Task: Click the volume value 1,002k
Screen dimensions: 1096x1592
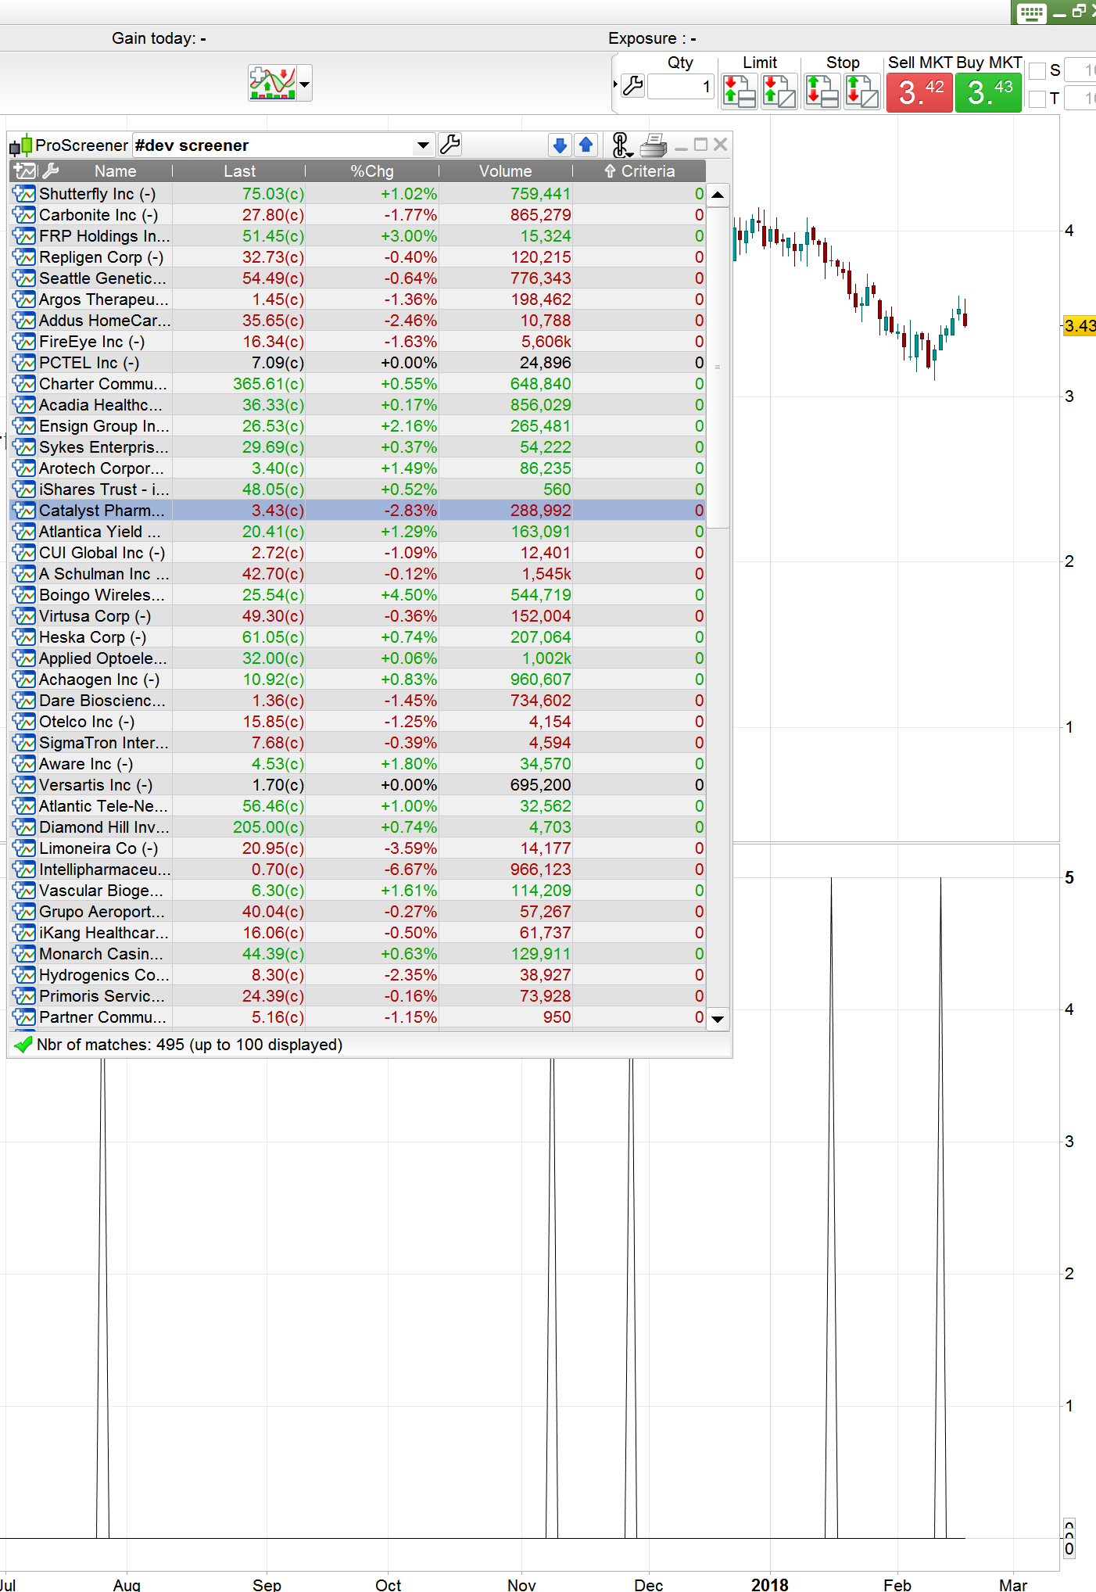Action: pyautogui.click(x=547, y=658)
